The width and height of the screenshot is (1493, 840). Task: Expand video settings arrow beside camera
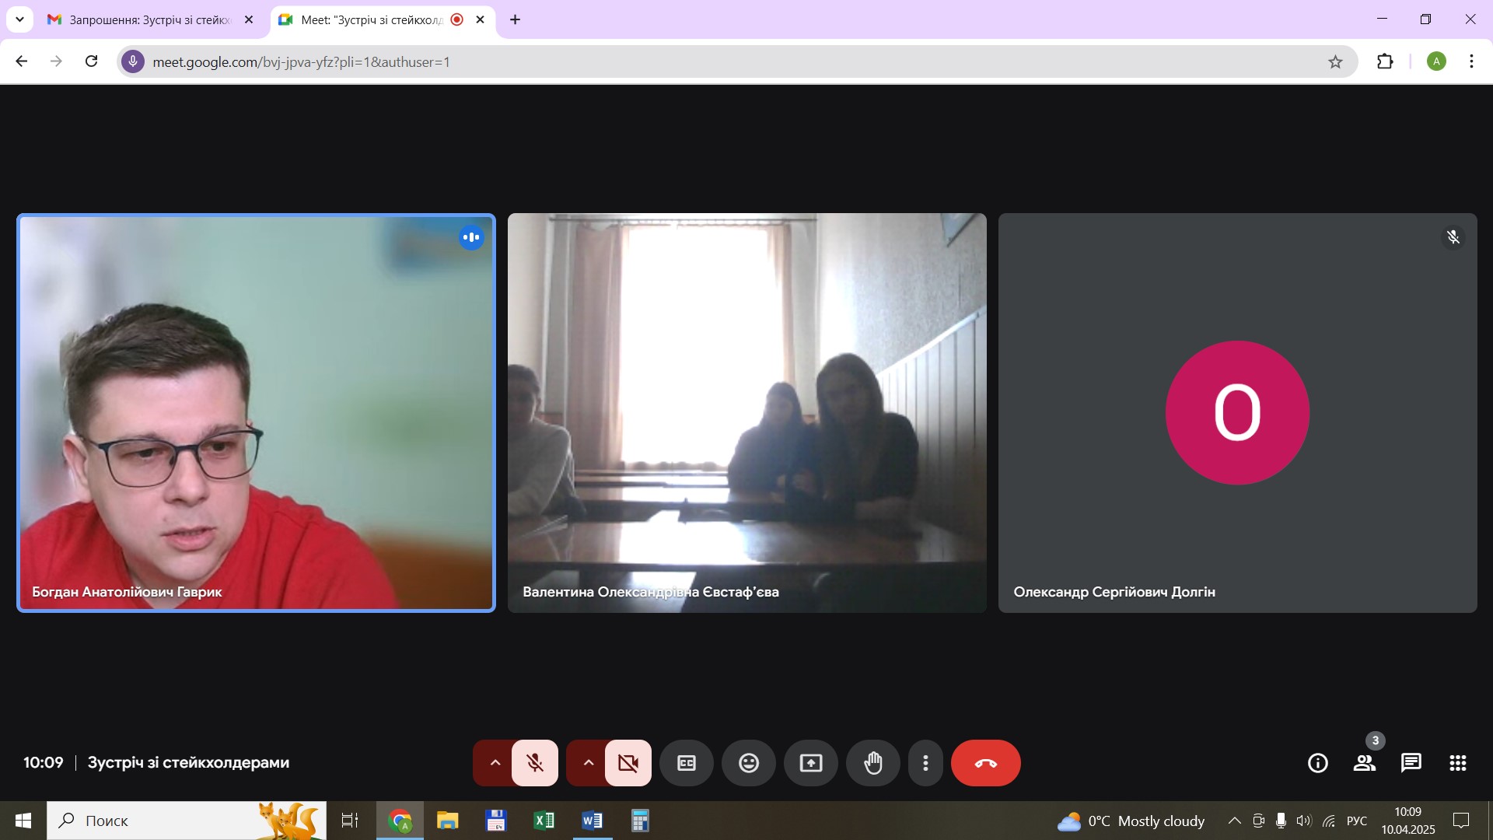pyautogui.click(x=588, y=763)
